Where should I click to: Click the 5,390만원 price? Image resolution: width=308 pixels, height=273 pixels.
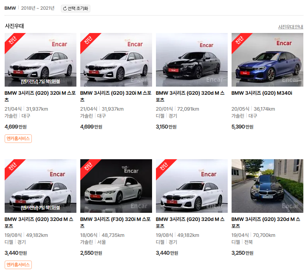click(242, 127)
